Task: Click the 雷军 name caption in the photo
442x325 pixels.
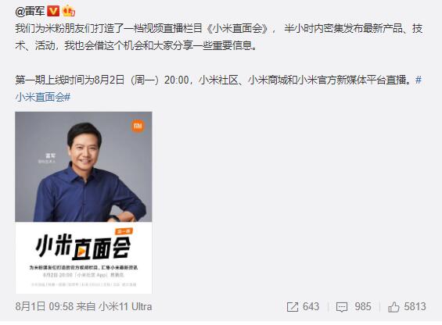Action: (50, 155)
